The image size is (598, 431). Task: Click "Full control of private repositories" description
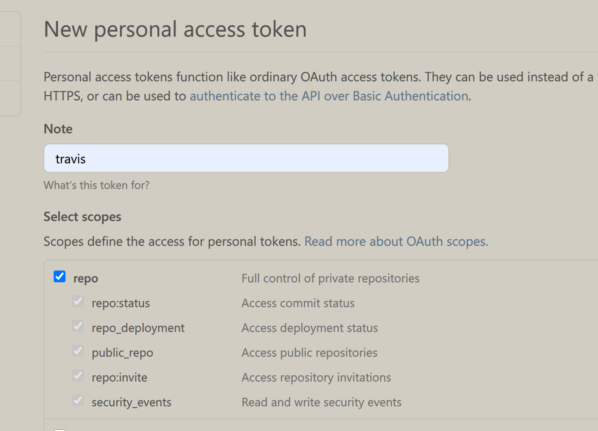[331, 279]
